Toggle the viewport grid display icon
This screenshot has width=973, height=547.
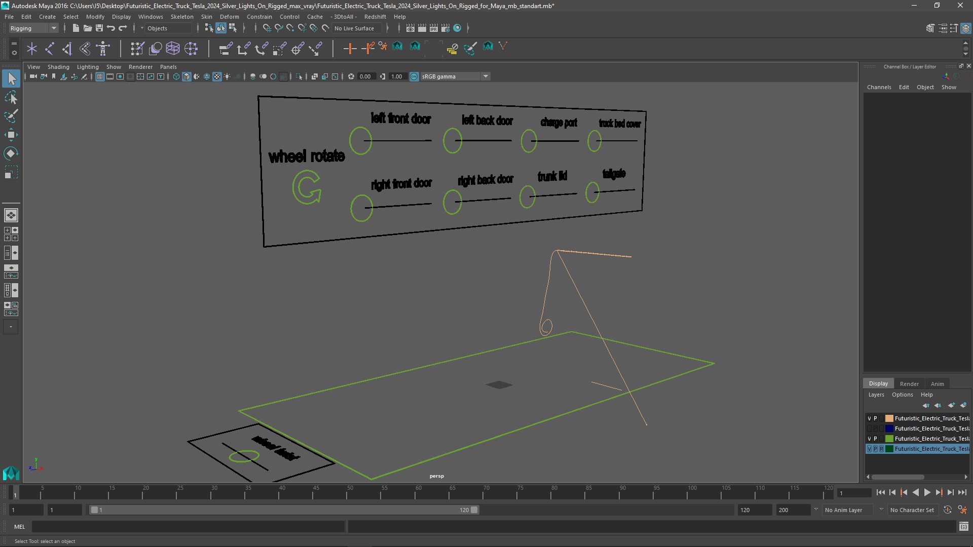click(x=100, y=76)
